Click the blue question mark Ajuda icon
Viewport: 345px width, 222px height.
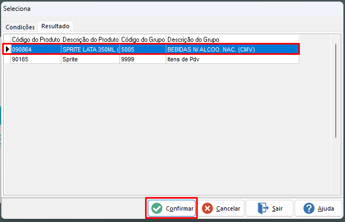point(309,208)
